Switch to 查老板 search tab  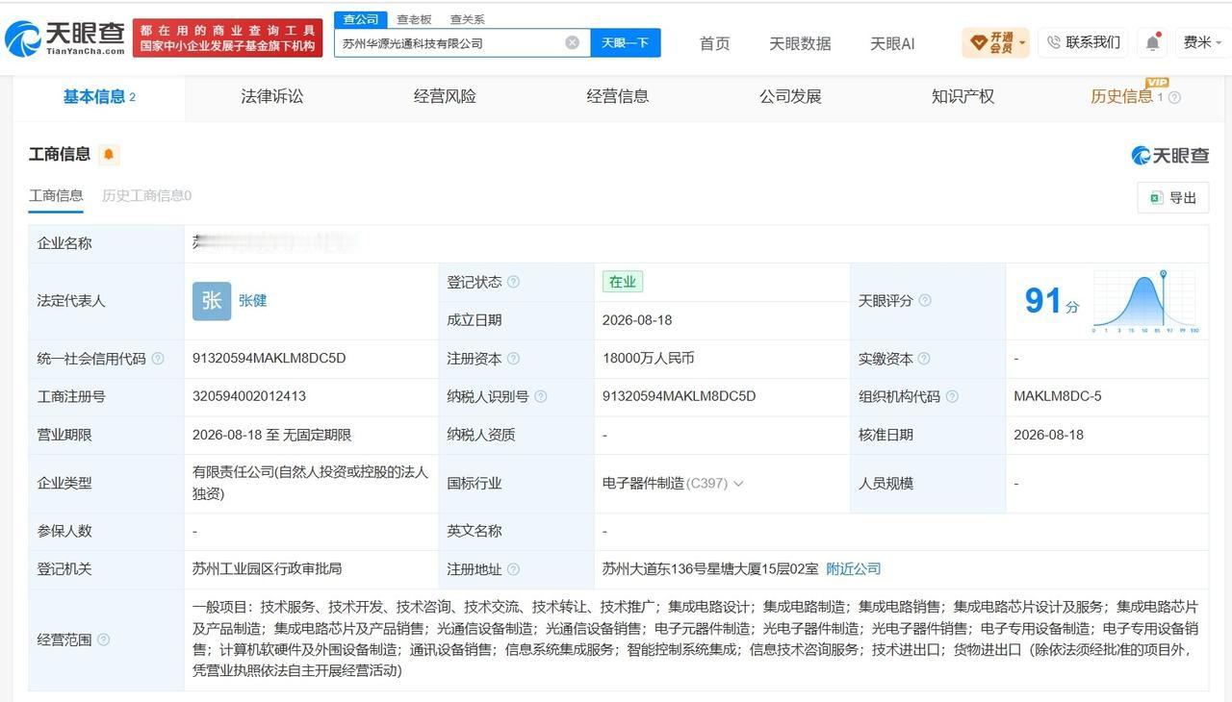(x=414, y=19)
